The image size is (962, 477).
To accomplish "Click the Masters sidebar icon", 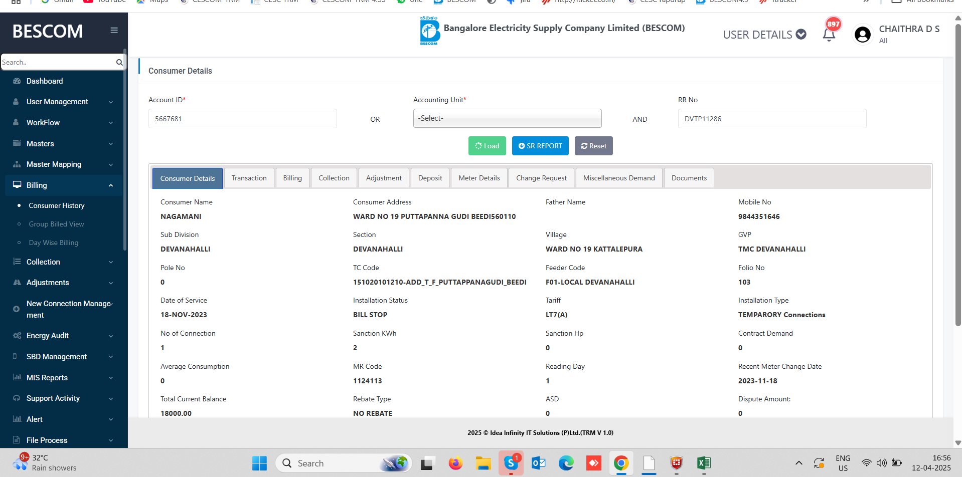I will pos(17,143).
